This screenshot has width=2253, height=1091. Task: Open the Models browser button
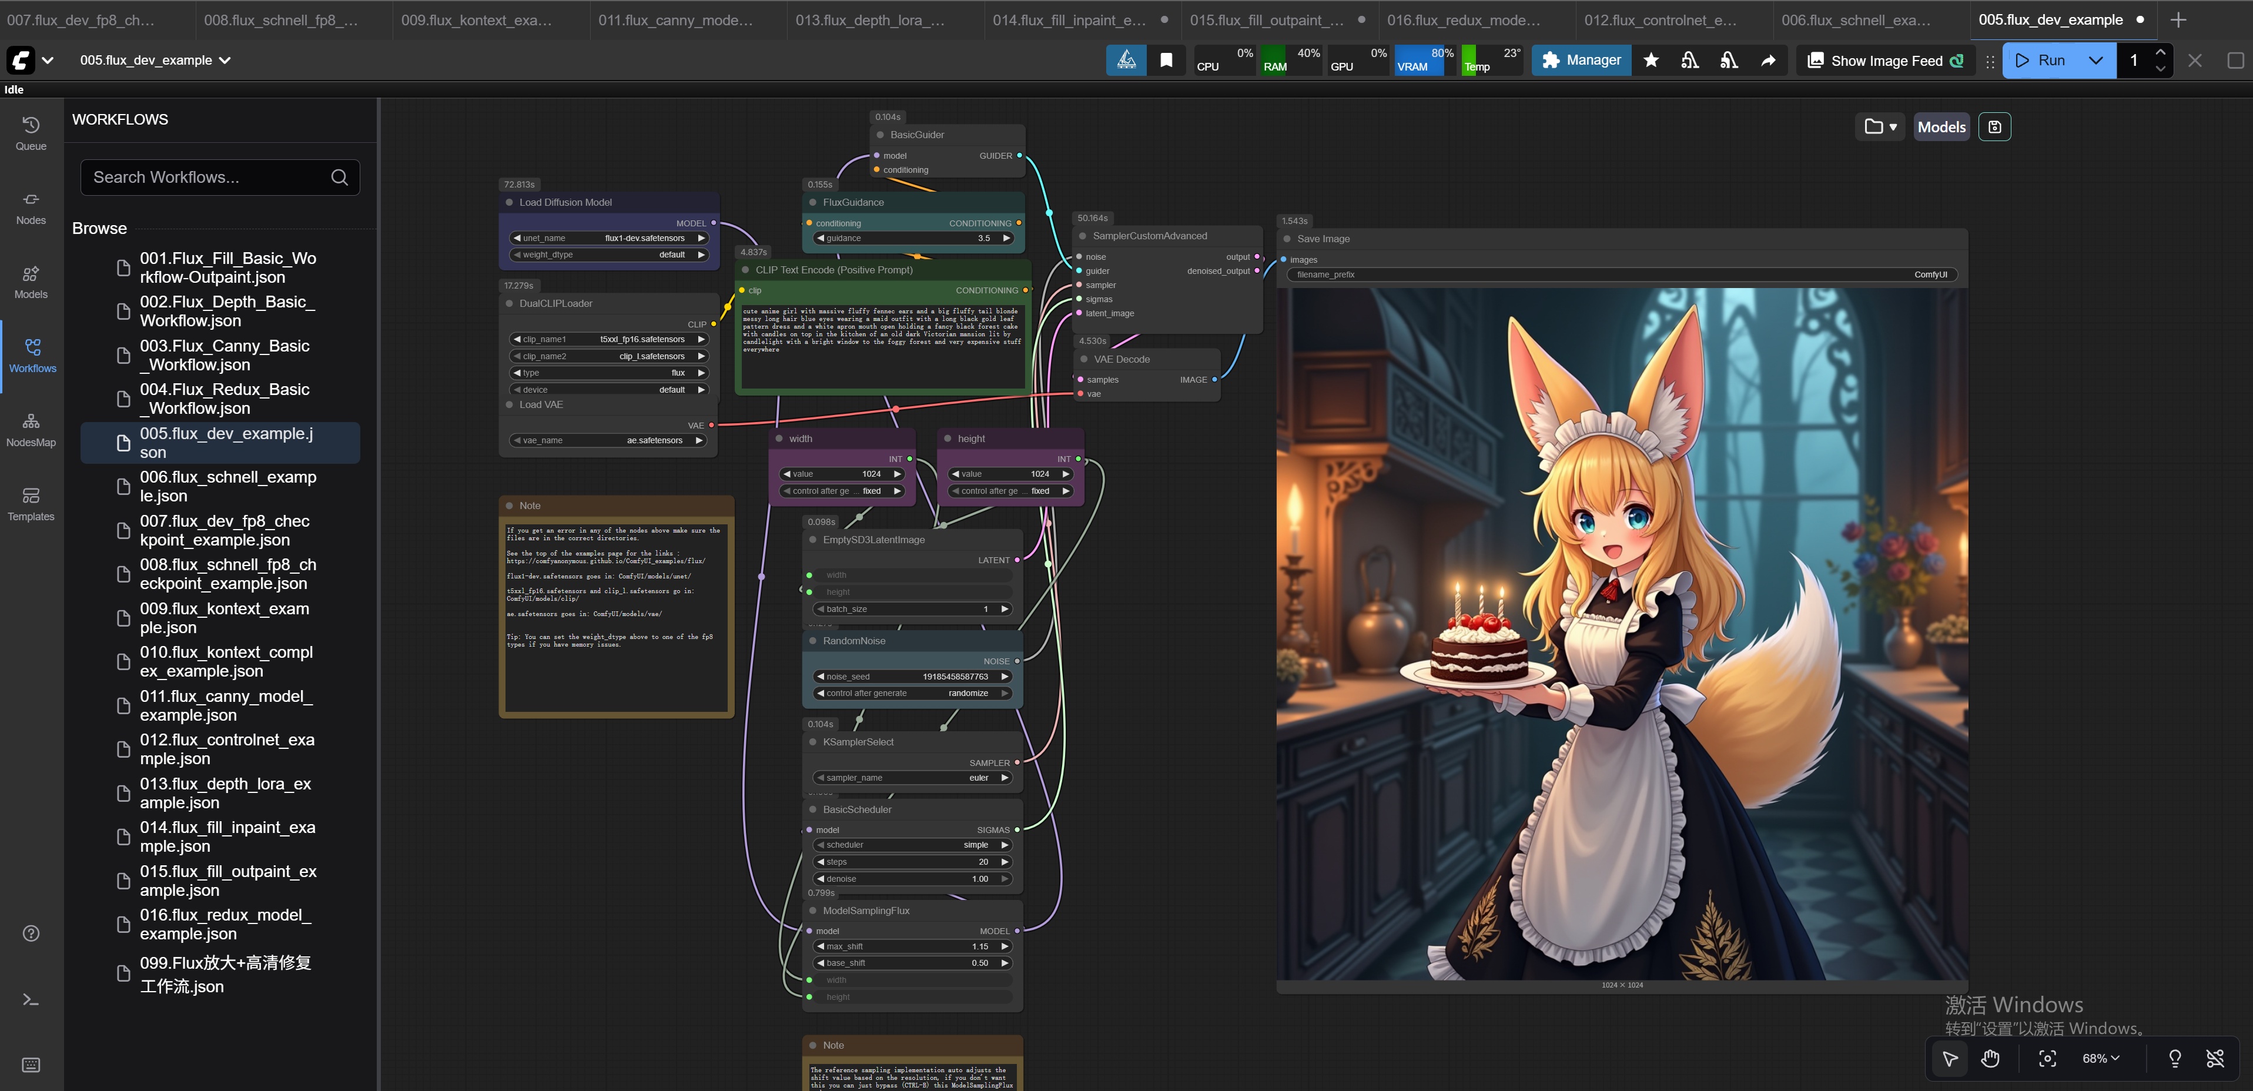click(1941, 126)
